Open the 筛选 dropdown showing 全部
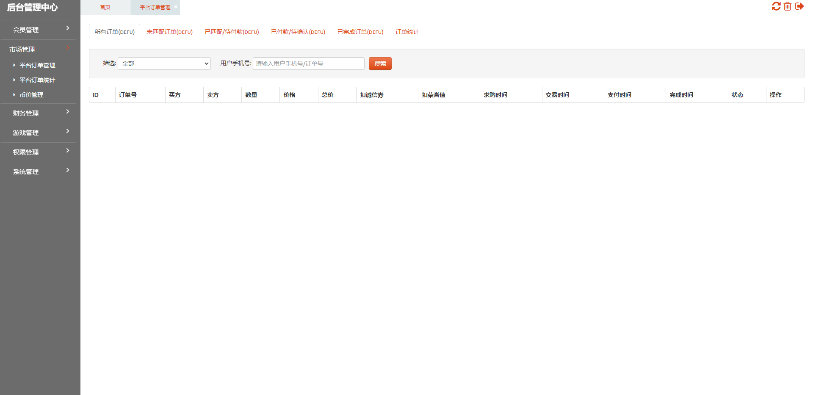Screen dimensions: 813x395 coord(164,64)
